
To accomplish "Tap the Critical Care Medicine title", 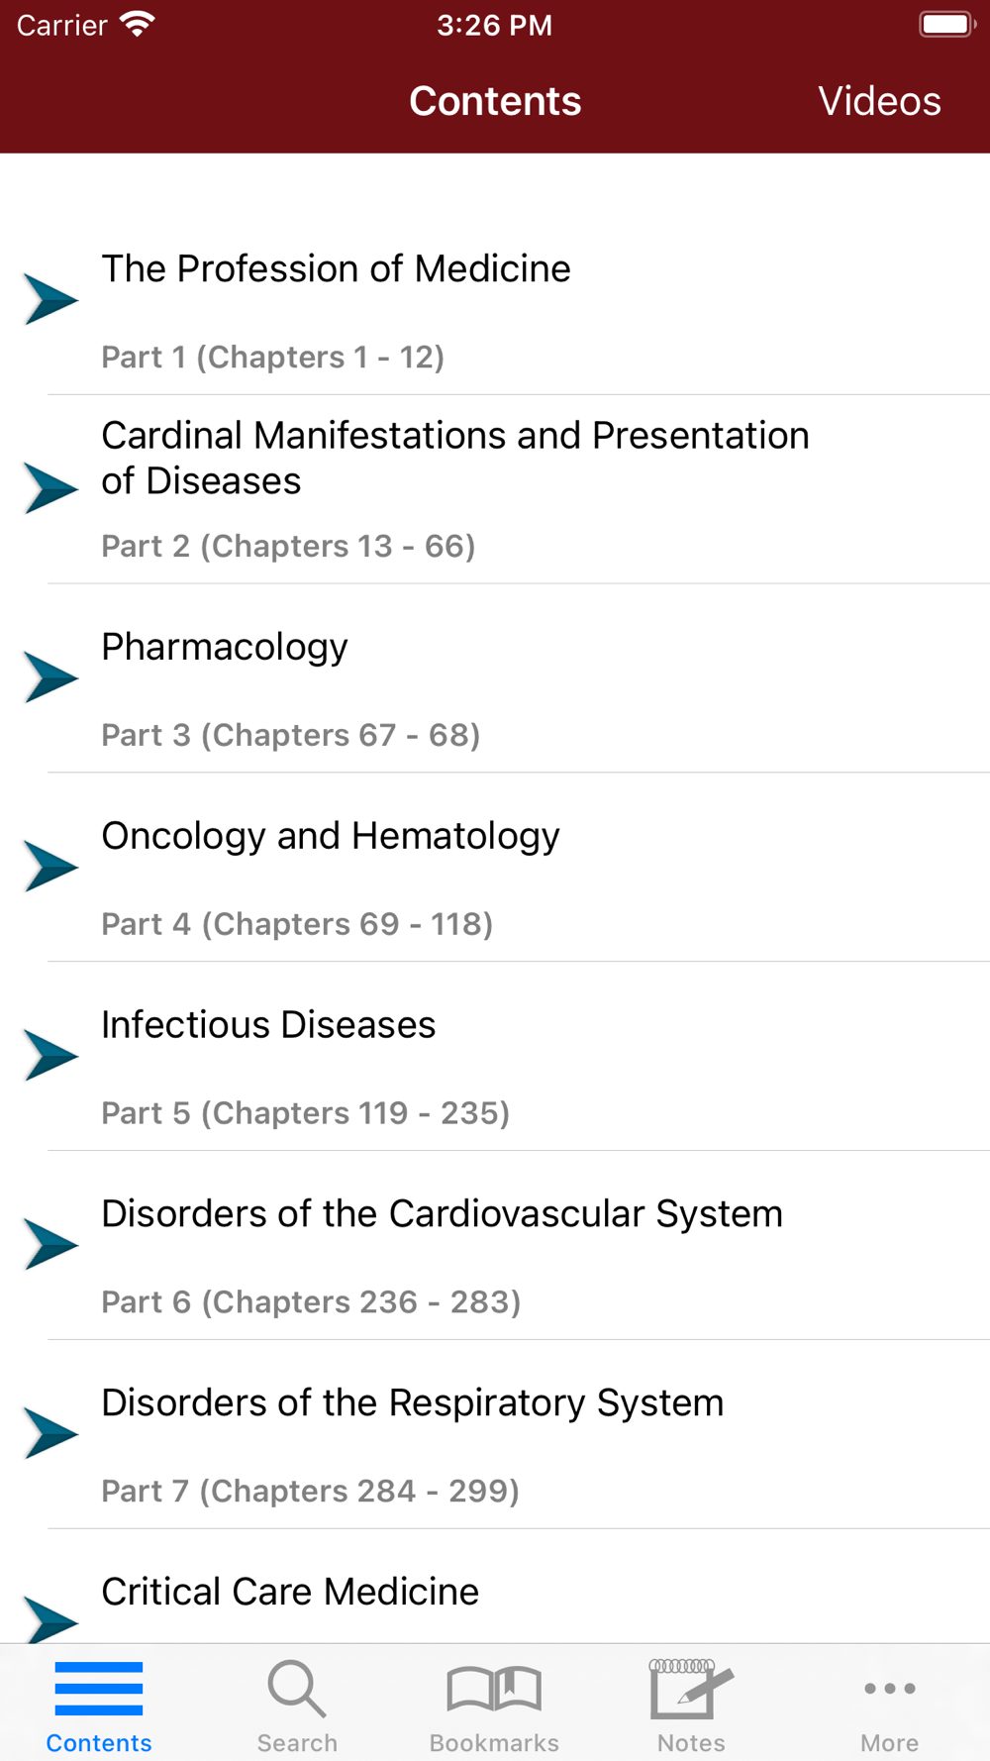I will coord(290,1592).
